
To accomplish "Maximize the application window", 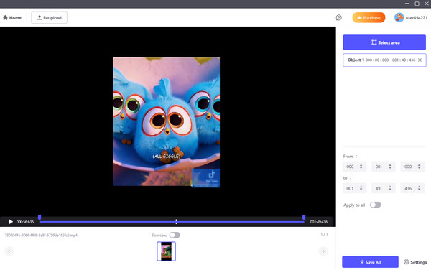I will pos(417,4).
